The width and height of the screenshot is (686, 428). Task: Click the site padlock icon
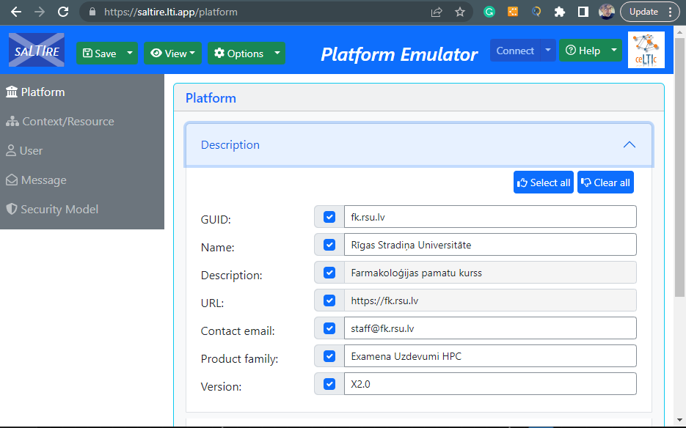coord(92,12)
